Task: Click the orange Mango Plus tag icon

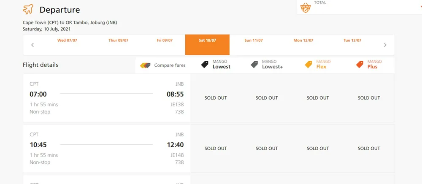Action: coord(360,65)
